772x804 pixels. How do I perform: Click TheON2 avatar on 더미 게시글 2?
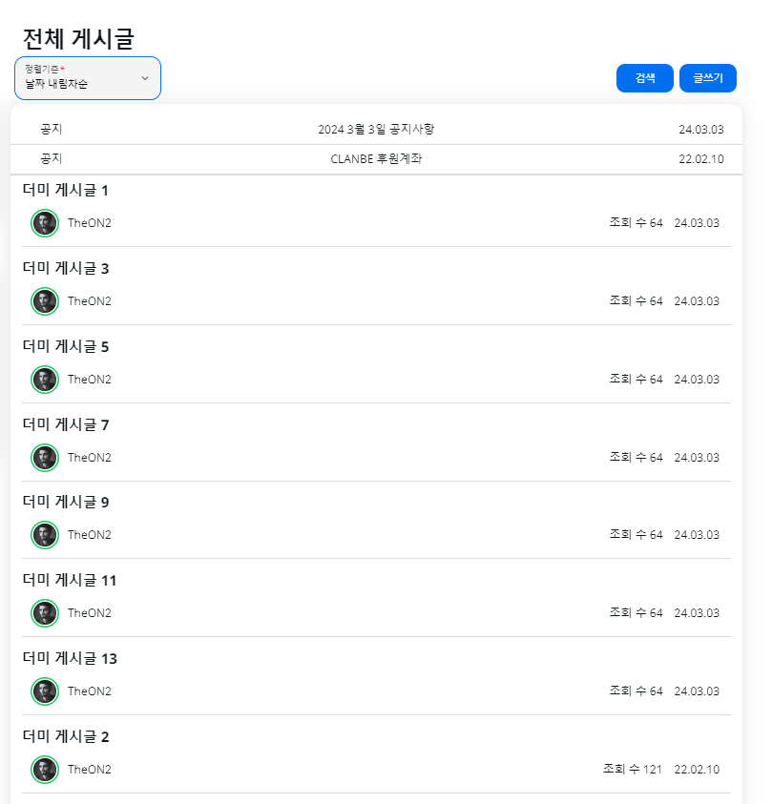[x=45, y=770]
